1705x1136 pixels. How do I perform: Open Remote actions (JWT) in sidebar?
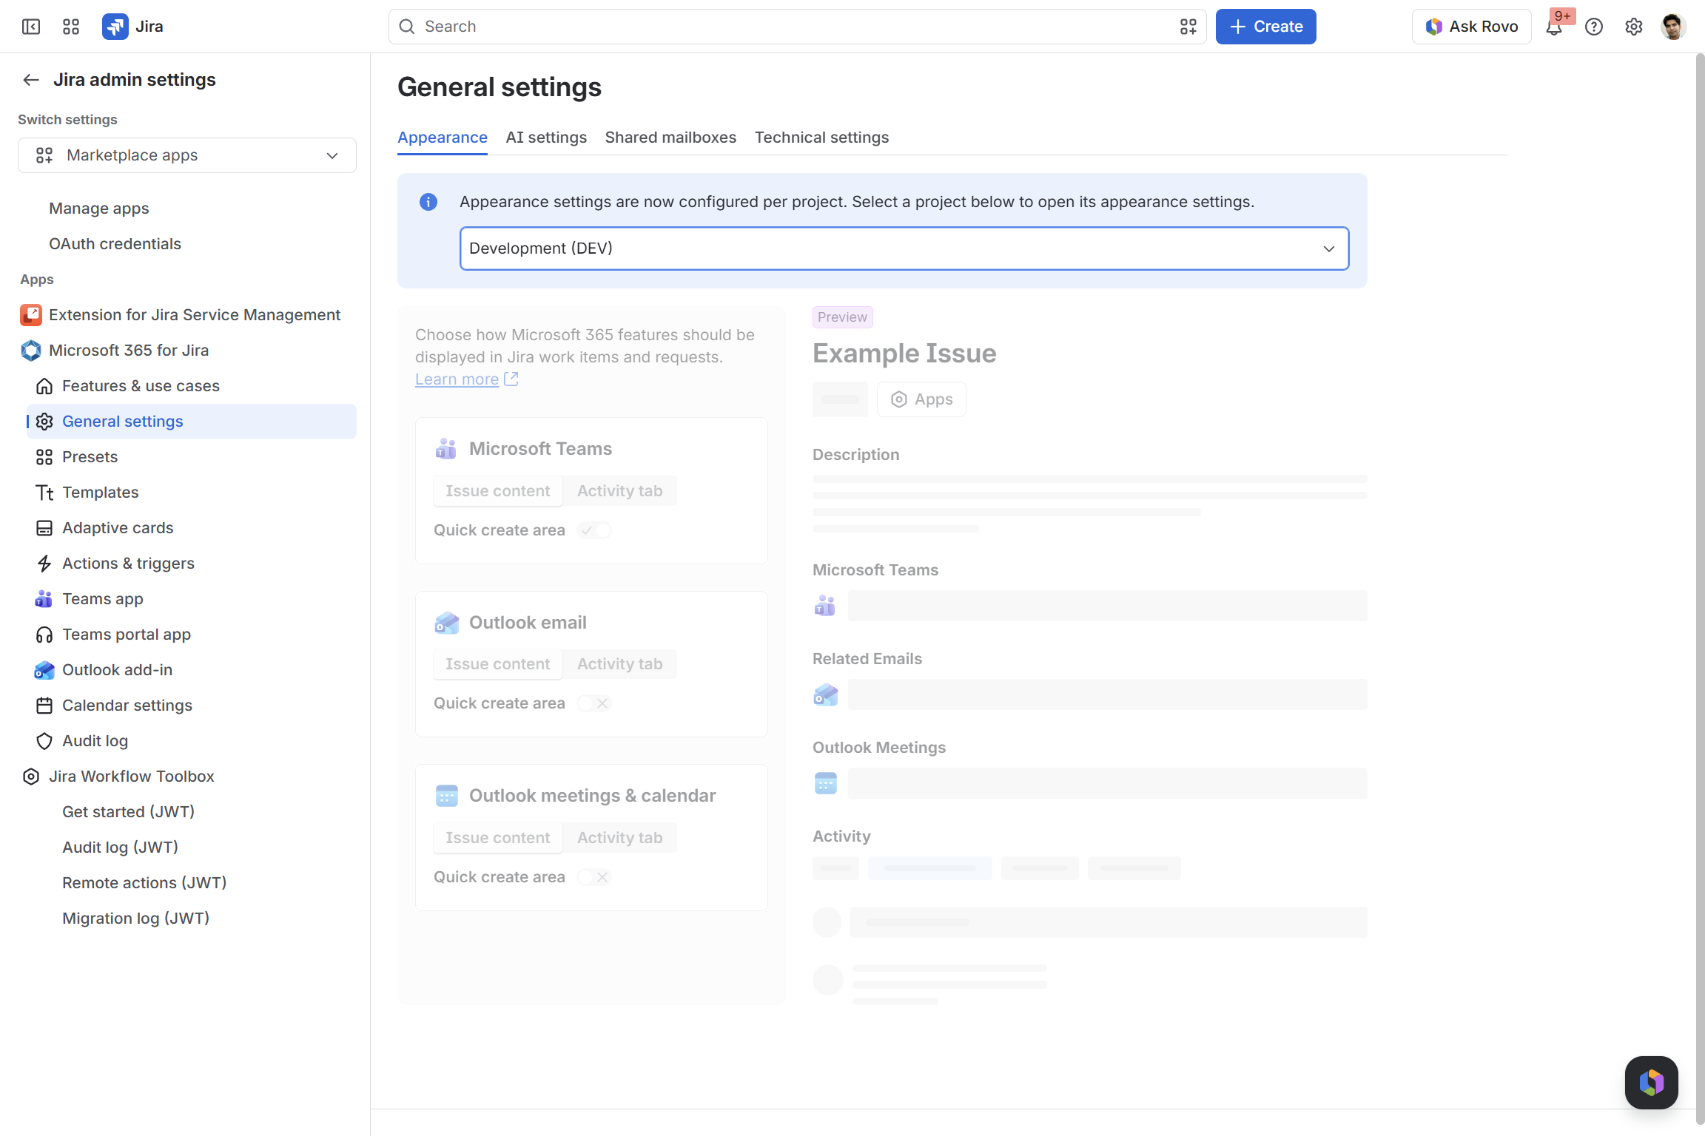[x=144, y=883]
